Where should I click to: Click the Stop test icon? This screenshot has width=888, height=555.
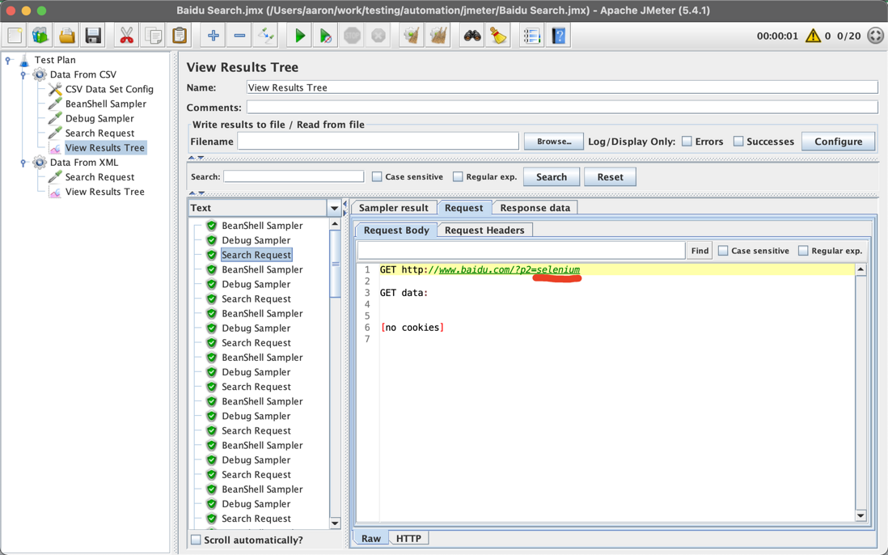pos(353,36)
